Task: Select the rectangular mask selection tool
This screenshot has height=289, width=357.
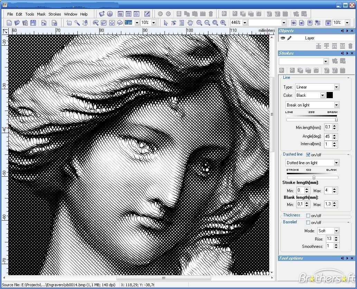Action: (69, 23)
